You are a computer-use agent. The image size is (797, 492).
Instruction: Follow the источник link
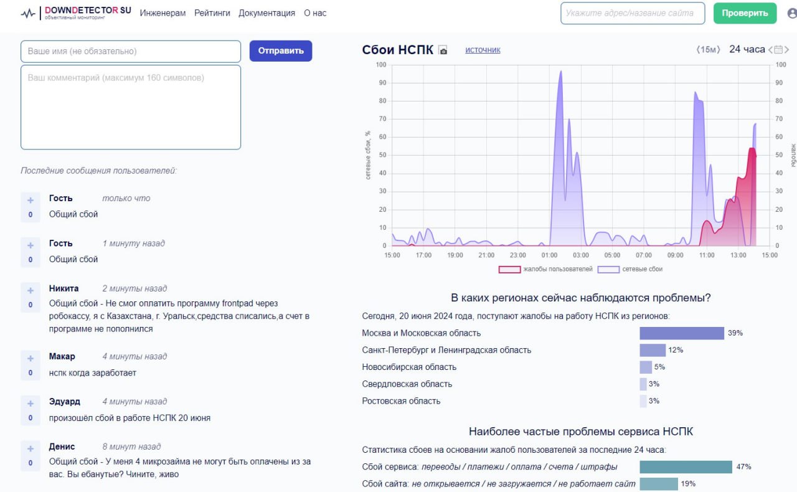[483, 50]
